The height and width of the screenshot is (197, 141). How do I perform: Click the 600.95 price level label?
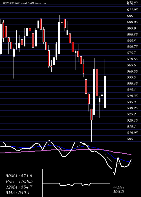click(132, 22)
